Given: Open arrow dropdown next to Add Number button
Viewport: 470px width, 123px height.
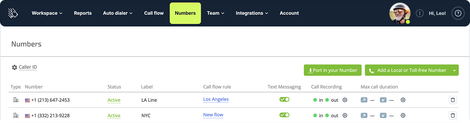Looking at the screenshot, I should (454, 70).
